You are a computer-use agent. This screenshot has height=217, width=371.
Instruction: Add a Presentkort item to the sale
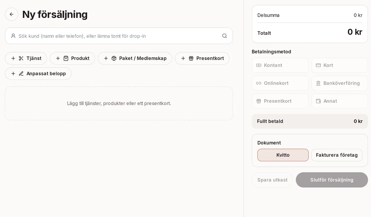(202, 58)
